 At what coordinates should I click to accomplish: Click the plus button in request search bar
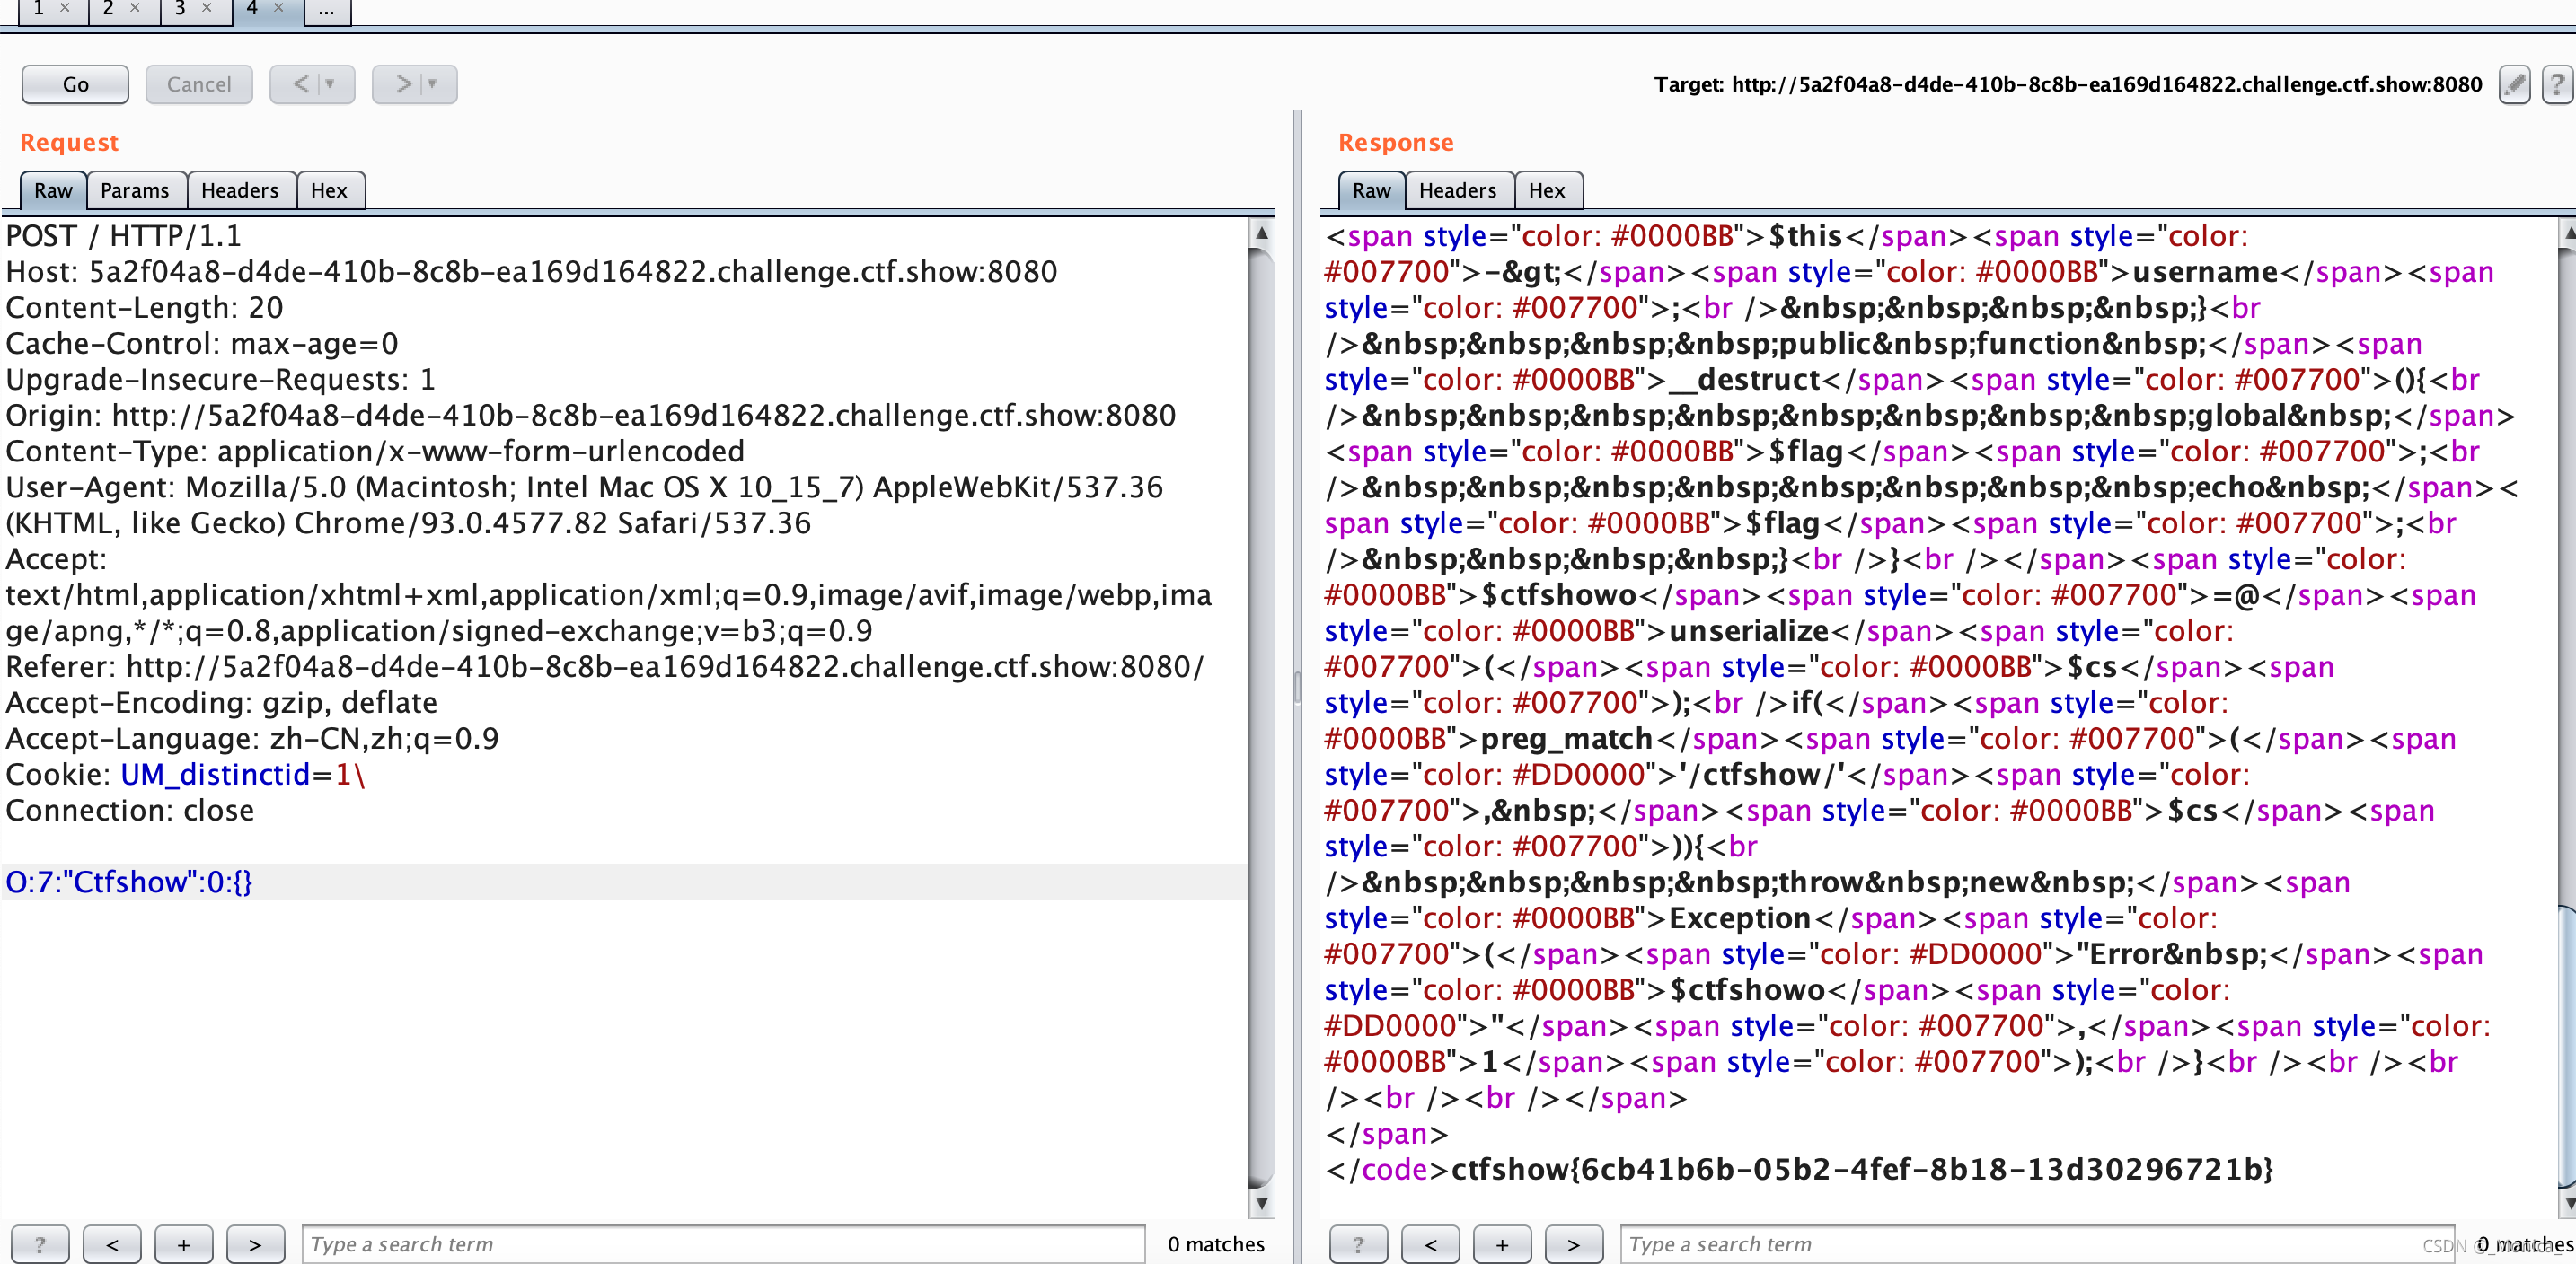pyautogui.click(x=183, y=1244)
